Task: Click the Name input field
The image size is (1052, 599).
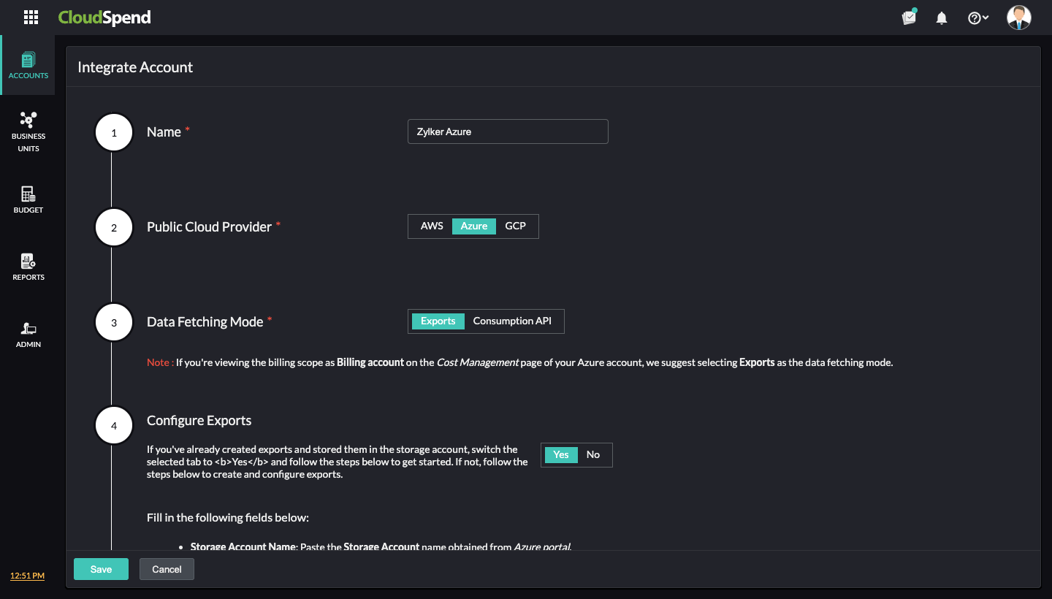Action: 508,131
